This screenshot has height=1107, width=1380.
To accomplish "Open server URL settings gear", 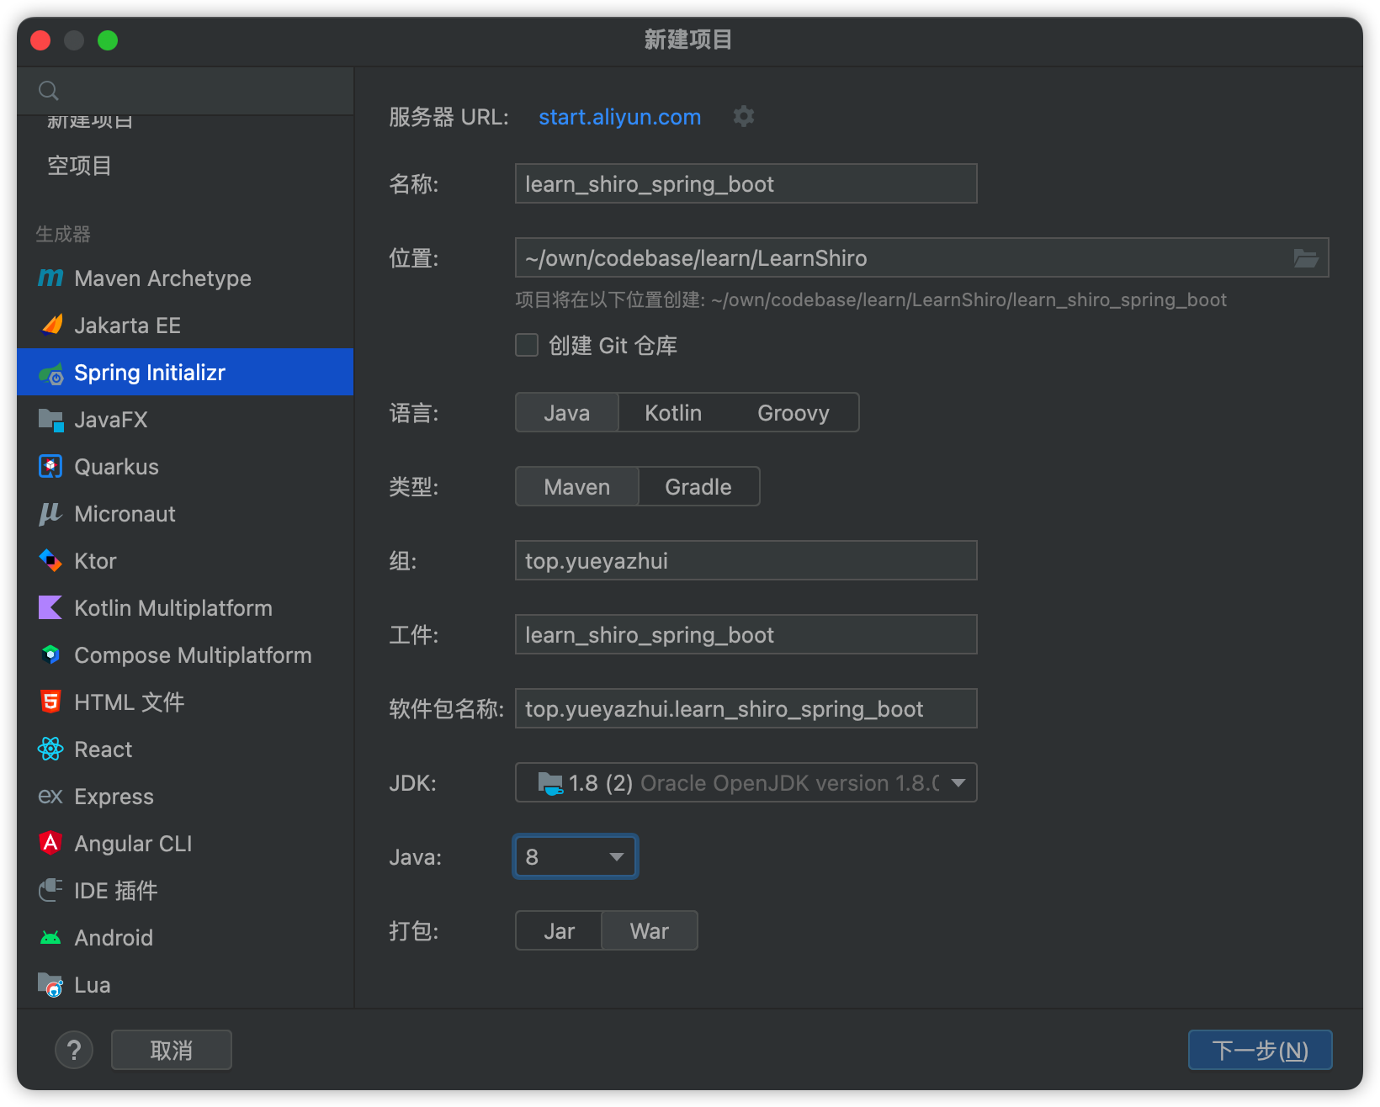I will [x=743, y=116].
